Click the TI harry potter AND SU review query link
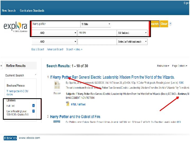 click(17, 93)
